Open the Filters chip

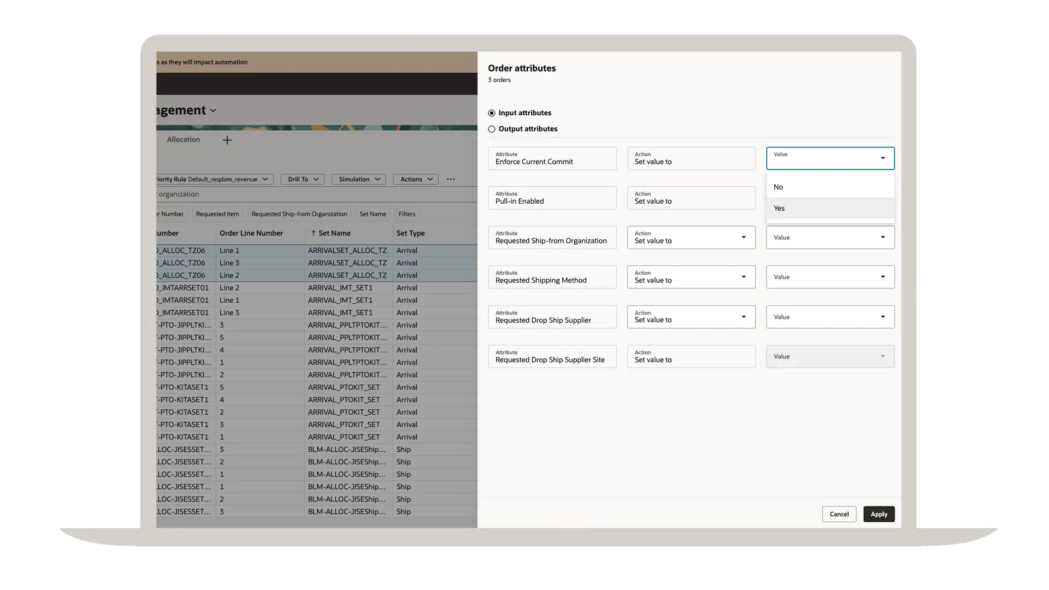(406, 214)
